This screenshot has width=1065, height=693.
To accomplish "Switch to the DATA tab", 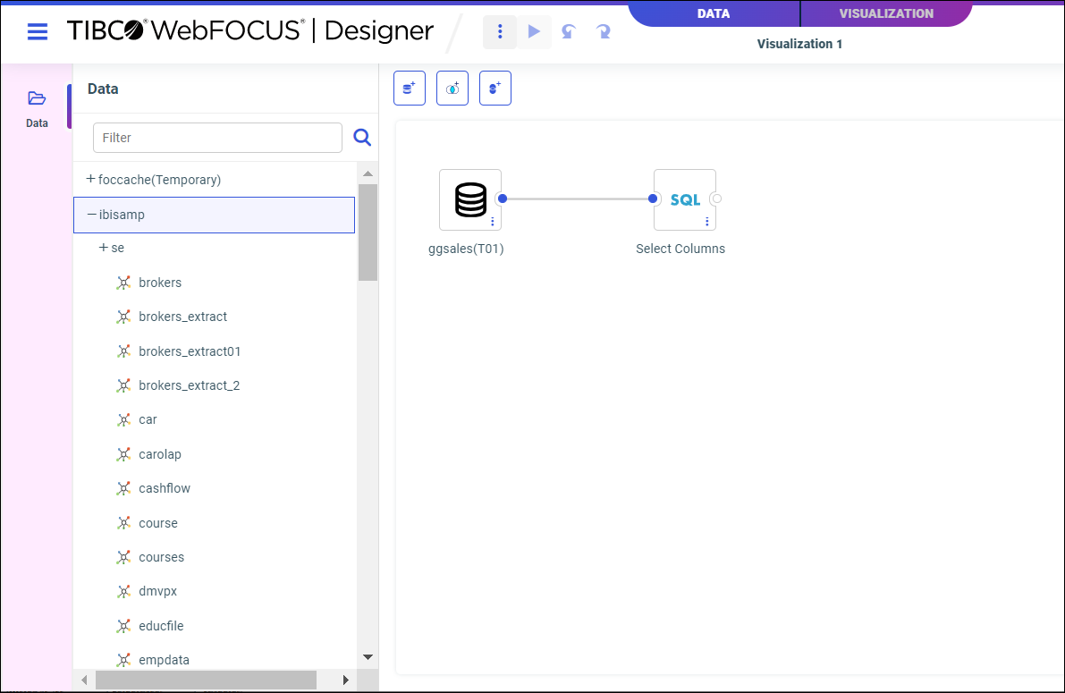I will click(714, 13).
